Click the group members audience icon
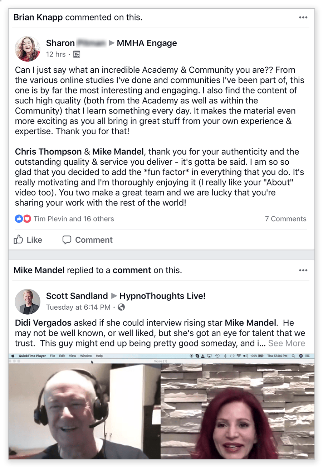The image size is (323, 470). click(x=77, y=54)
